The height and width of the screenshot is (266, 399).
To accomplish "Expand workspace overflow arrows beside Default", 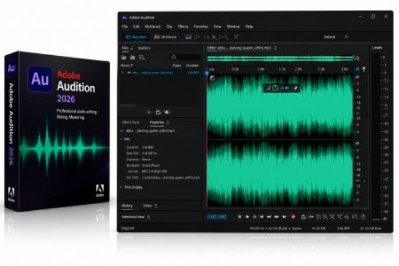I will coord(346,37).
